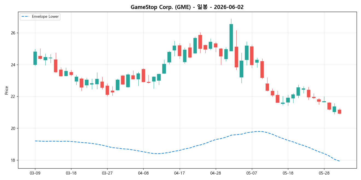Click the 03-09 x-axis date label
The image size is (361, 180).
pos(35,173)
